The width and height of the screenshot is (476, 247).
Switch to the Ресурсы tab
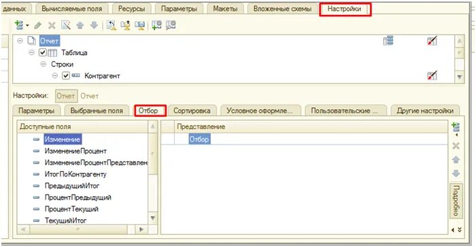tap(131, 9)
